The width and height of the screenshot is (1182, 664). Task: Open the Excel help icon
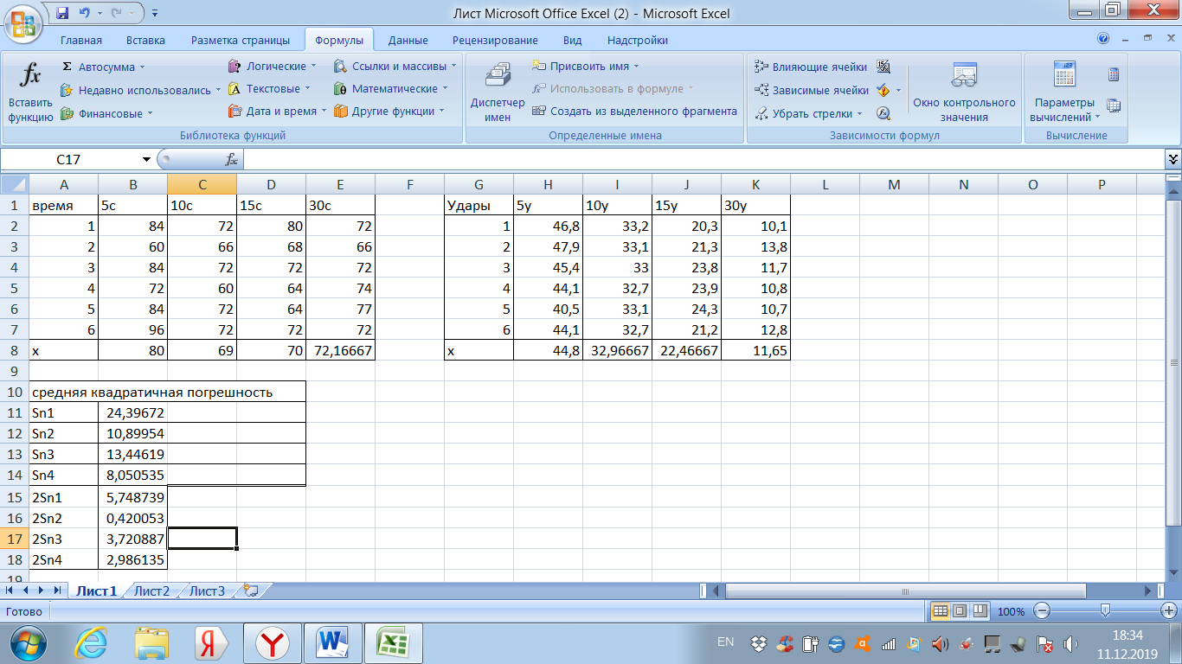pos(1103,39)
